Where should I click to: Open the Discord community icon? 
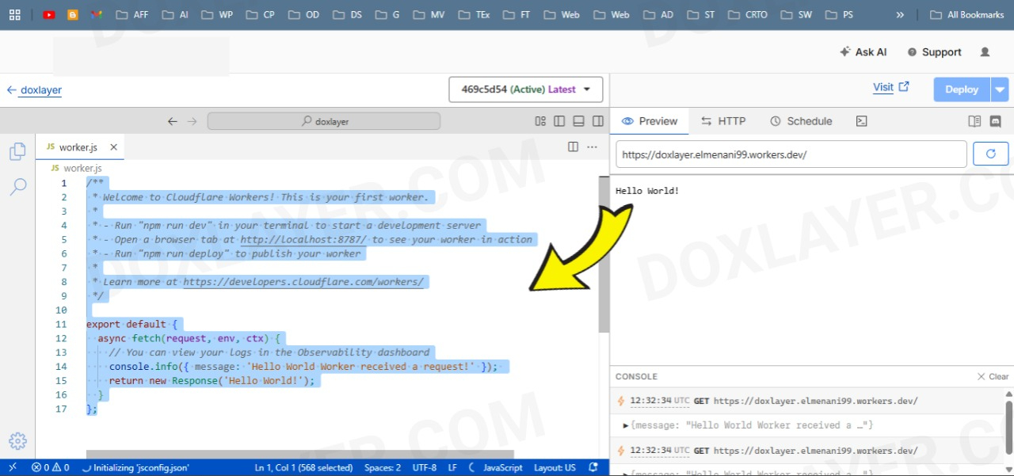coord(996,121)
